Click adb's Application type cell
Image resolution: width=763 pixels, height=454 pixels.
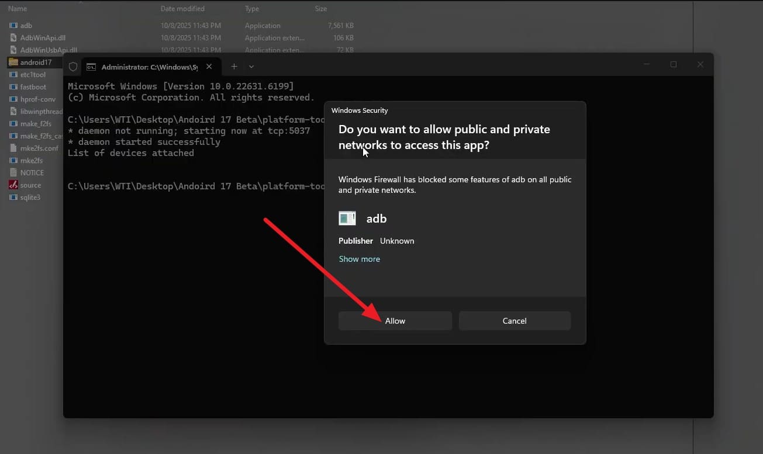[263, 26]
